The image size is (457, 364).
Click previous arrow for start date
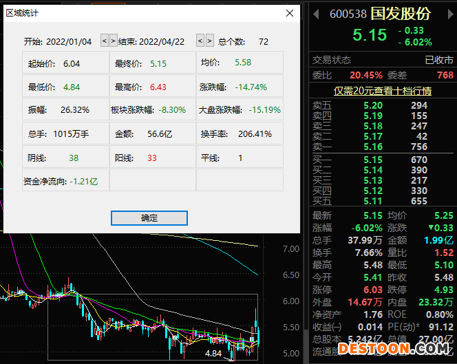[x=105, y=41]
